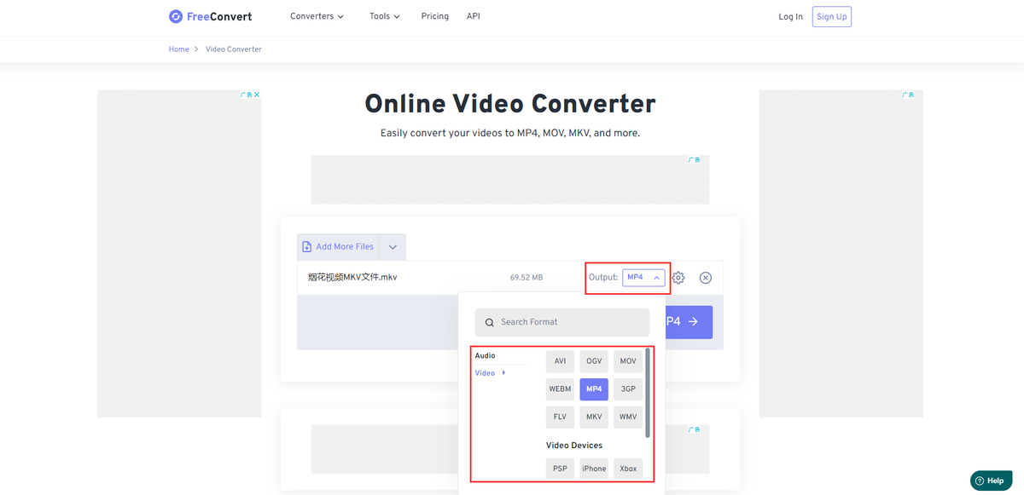Collapse the MP4 output format dropdown
The image size is (1024, 495).
pos(643,278)
